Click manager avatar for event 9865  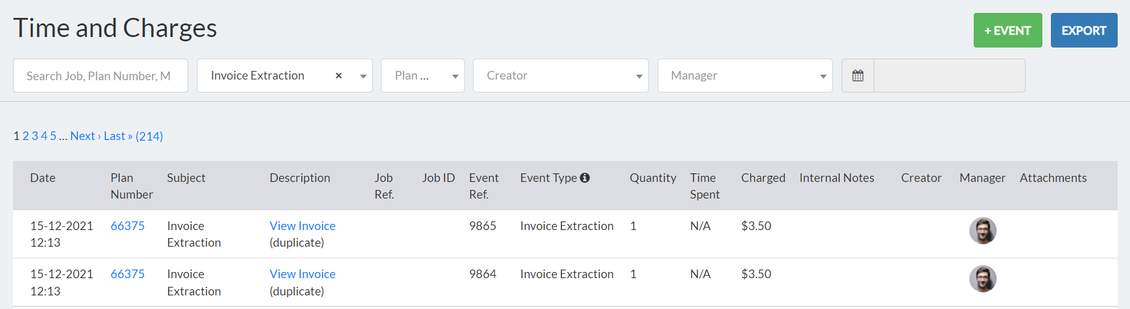[x=982, y=231]
